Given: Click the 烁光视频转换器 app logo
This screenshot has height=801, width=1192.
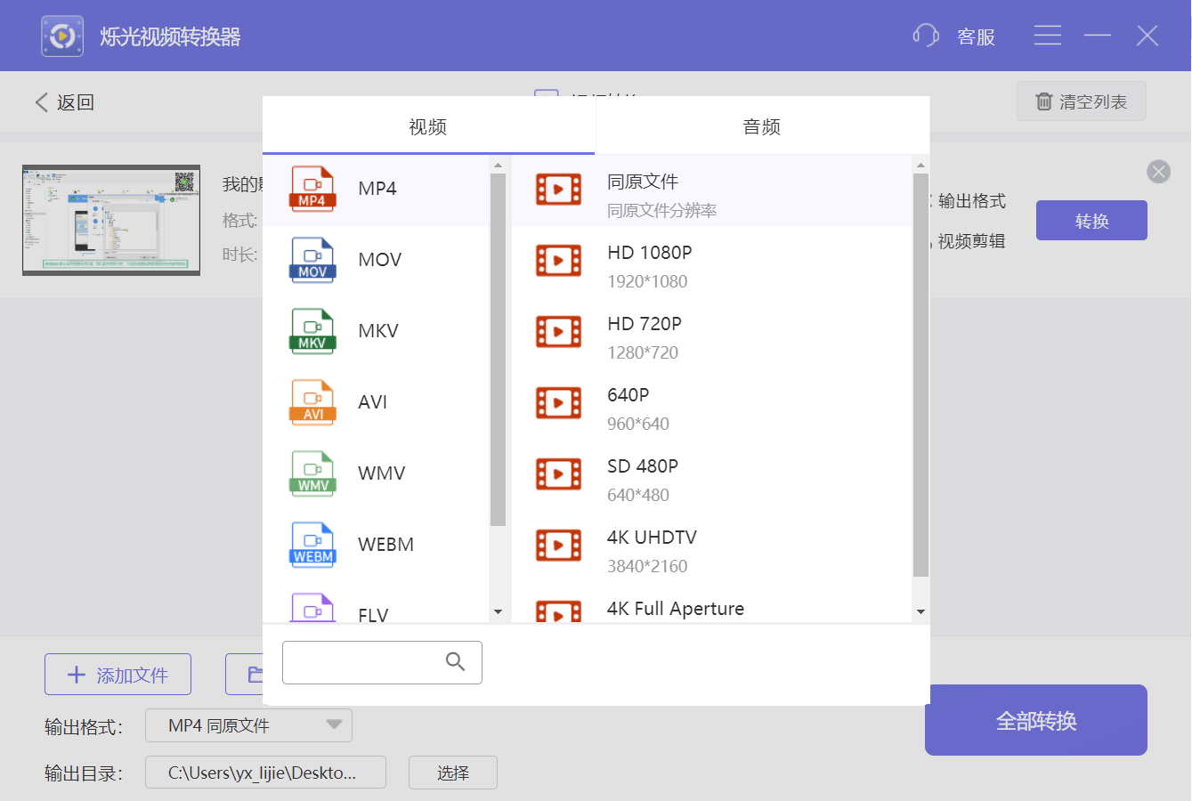Looking at the screenshot, I should coord(62,36).
